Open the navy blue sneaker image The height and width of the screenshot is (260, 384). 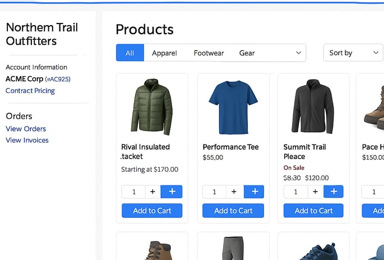[x=318, y=251]
